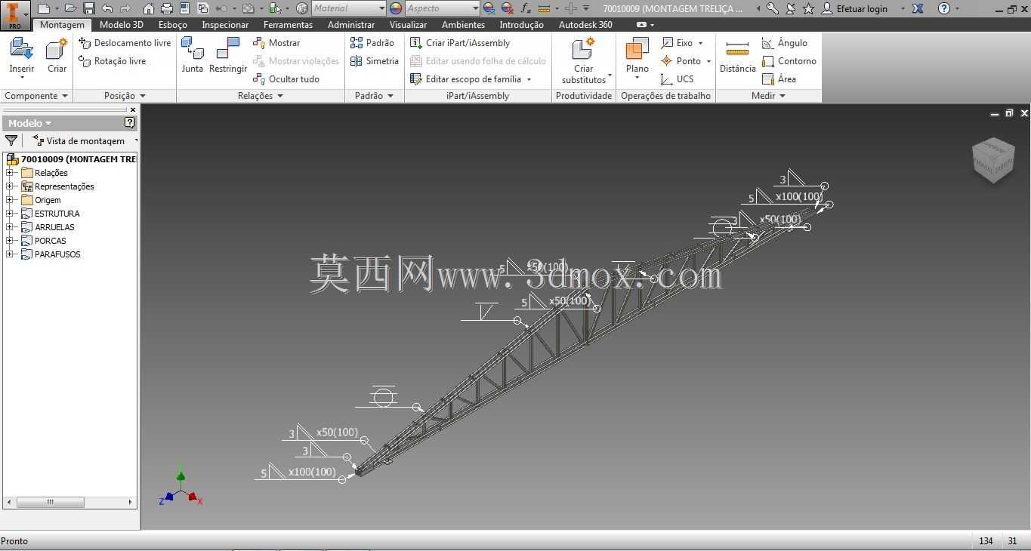The height and width of the screenshot is (551, 1031).
Task: Select the Distância measure tool
Action: pos(737,56)
